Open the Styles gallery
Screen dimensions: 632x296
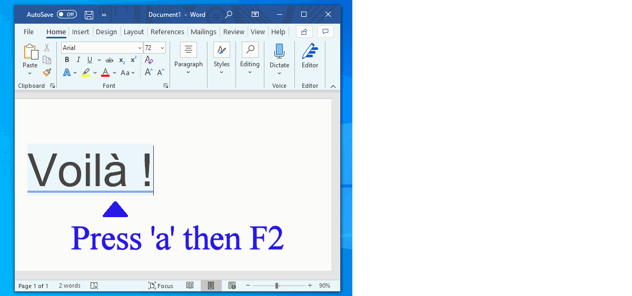coord(222,58)
